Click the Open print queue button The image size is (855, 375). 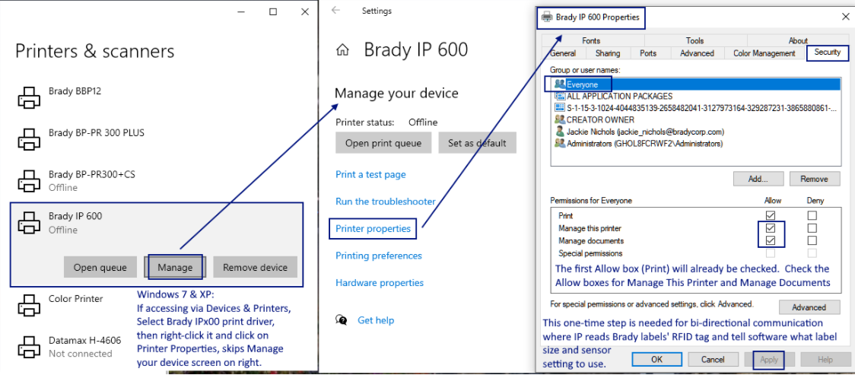pos(383,143)
